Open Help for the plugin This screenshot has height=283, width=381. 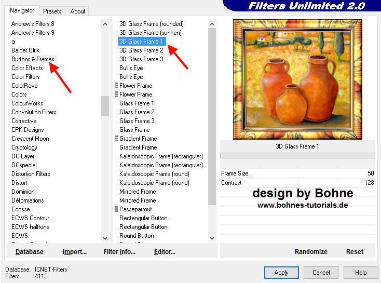point(361,272)
